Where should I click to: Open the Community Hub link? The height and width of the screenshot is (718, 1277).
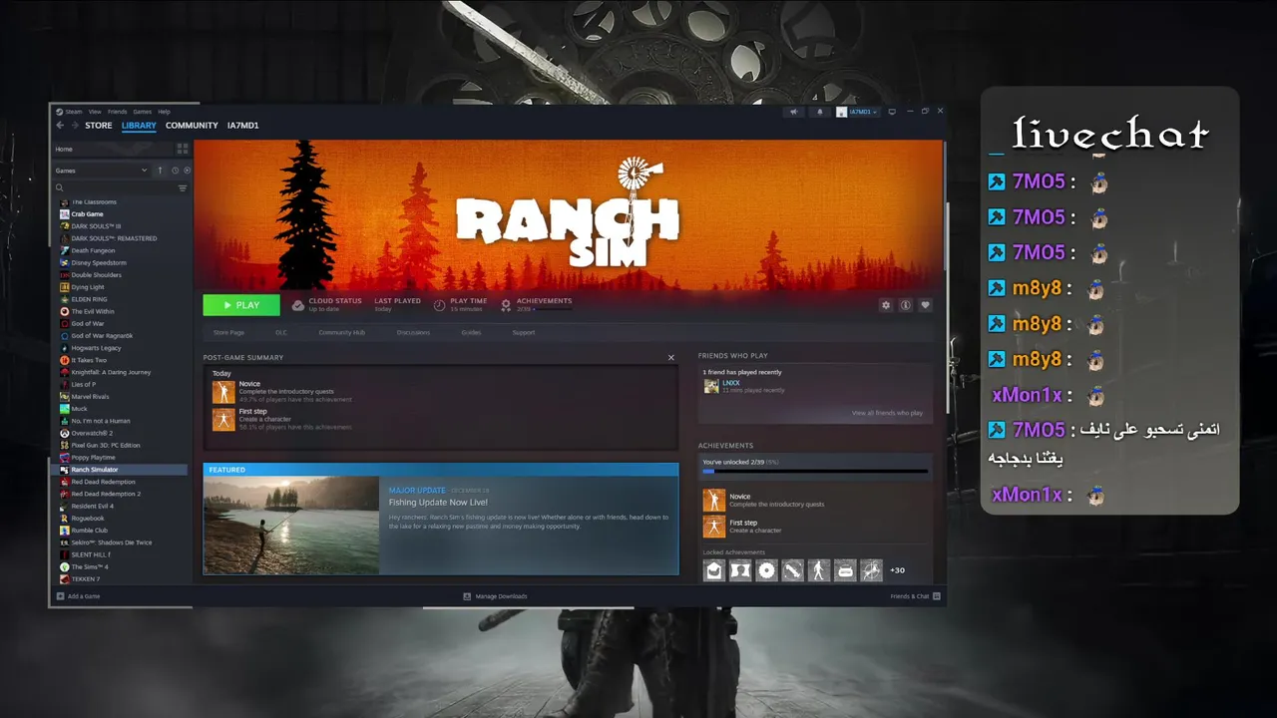click(x=341, y=332)
